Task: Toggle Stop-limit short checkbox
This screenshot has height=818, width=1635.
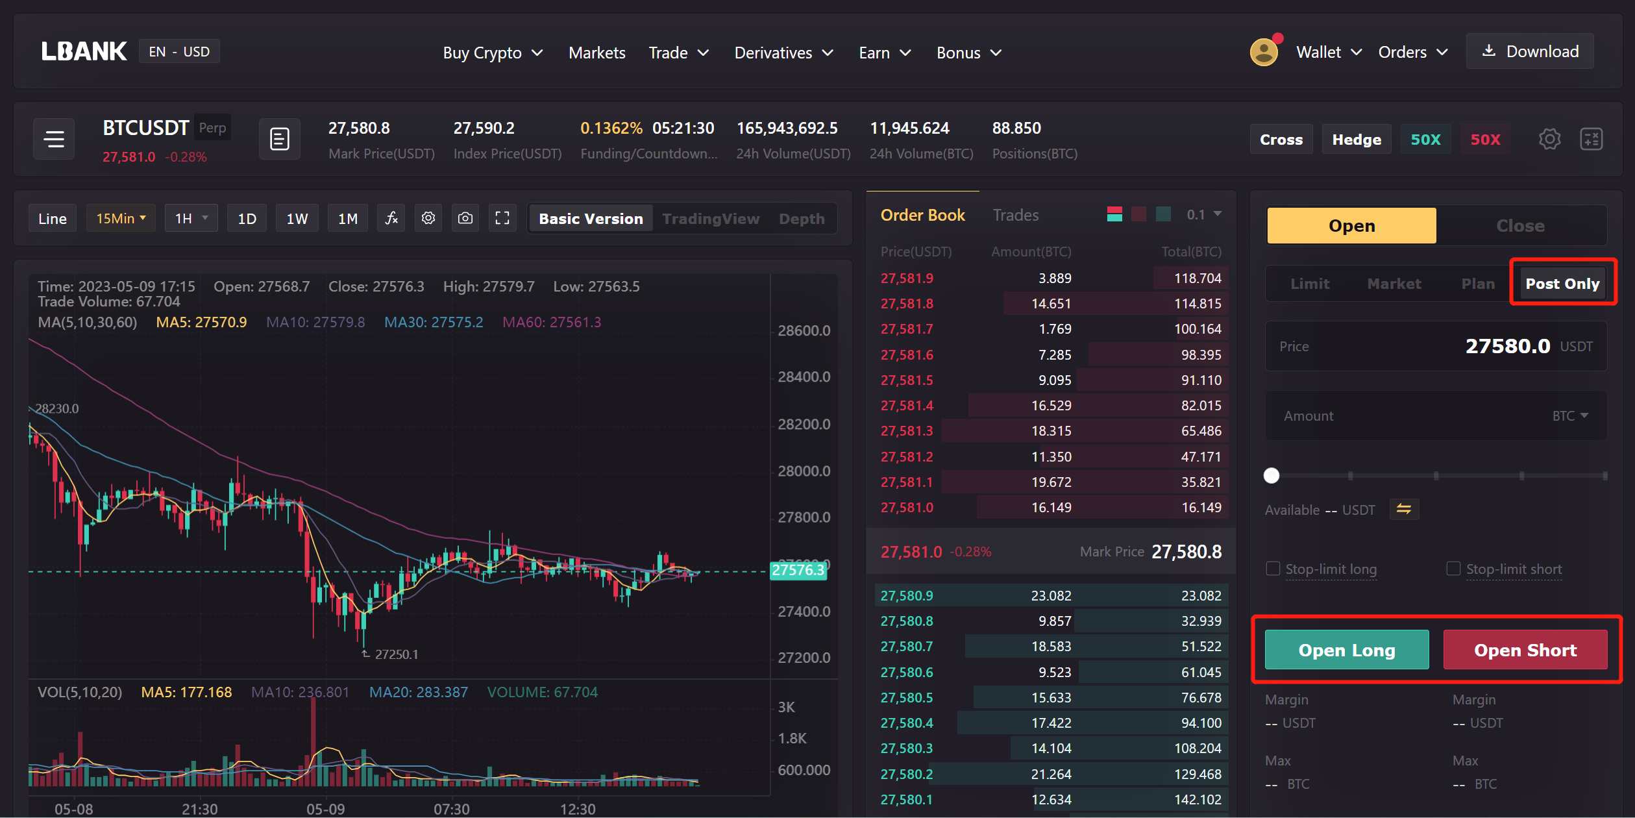Action: (1453, 569)
